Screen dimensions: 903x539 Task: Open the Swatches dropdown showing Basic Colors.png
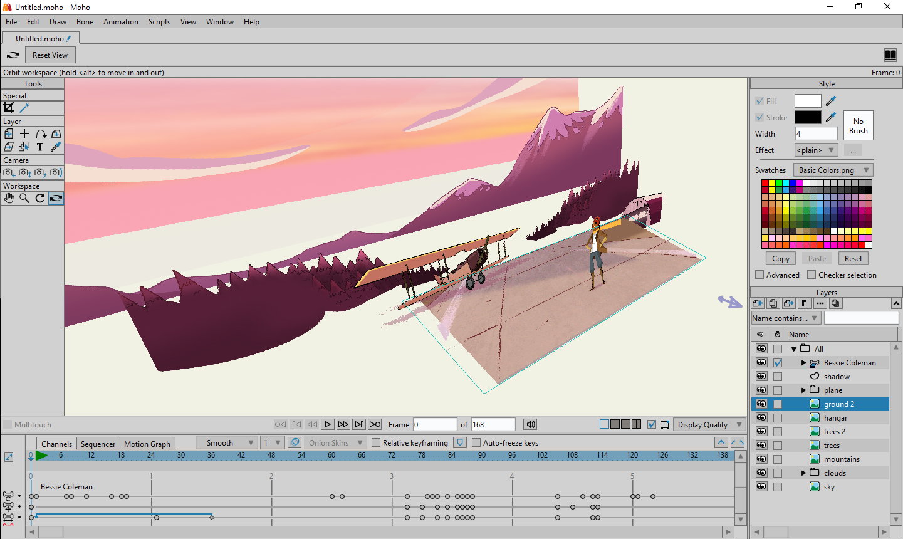[833, 170]
